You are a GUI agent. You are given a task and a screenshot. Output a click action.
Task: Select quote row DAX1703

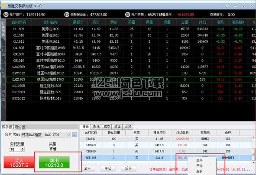131,80
